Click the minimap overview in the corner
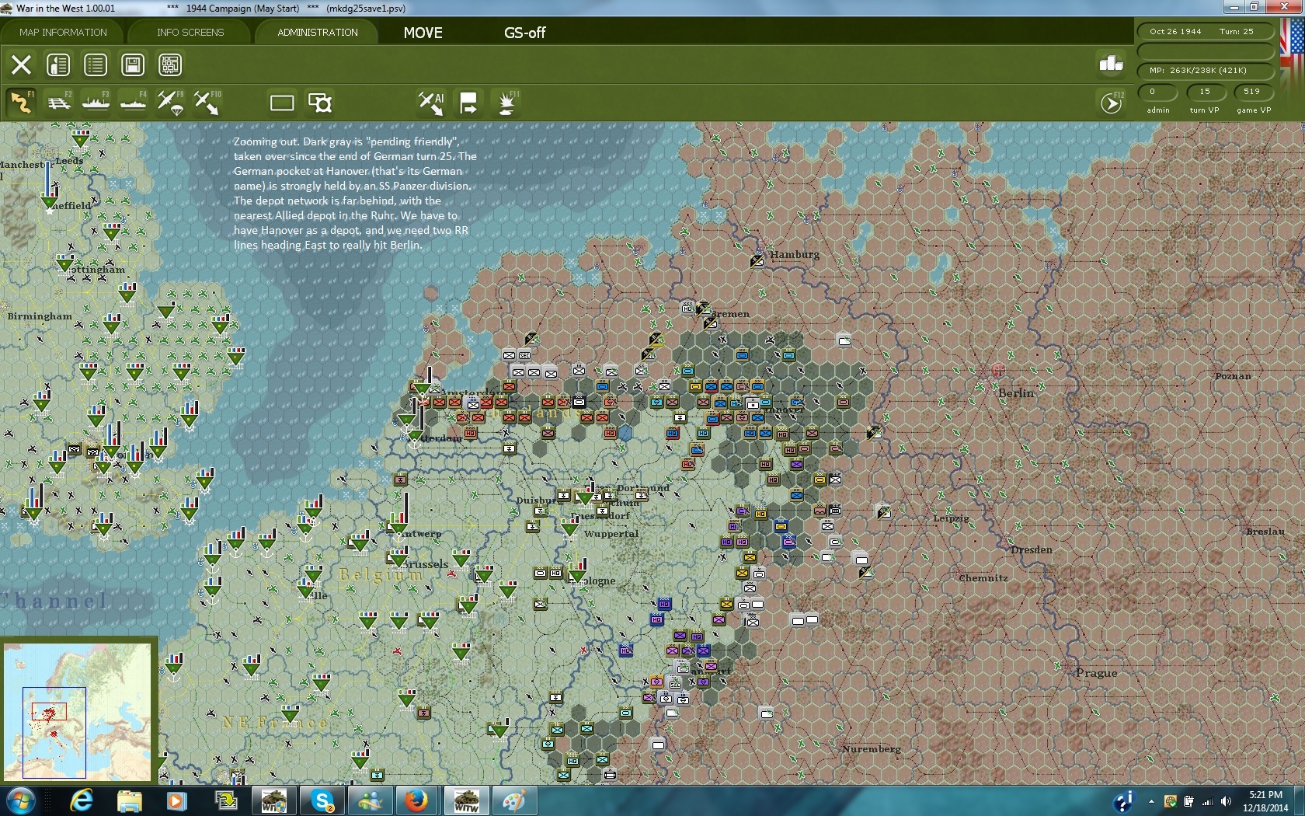 [78, 711]
